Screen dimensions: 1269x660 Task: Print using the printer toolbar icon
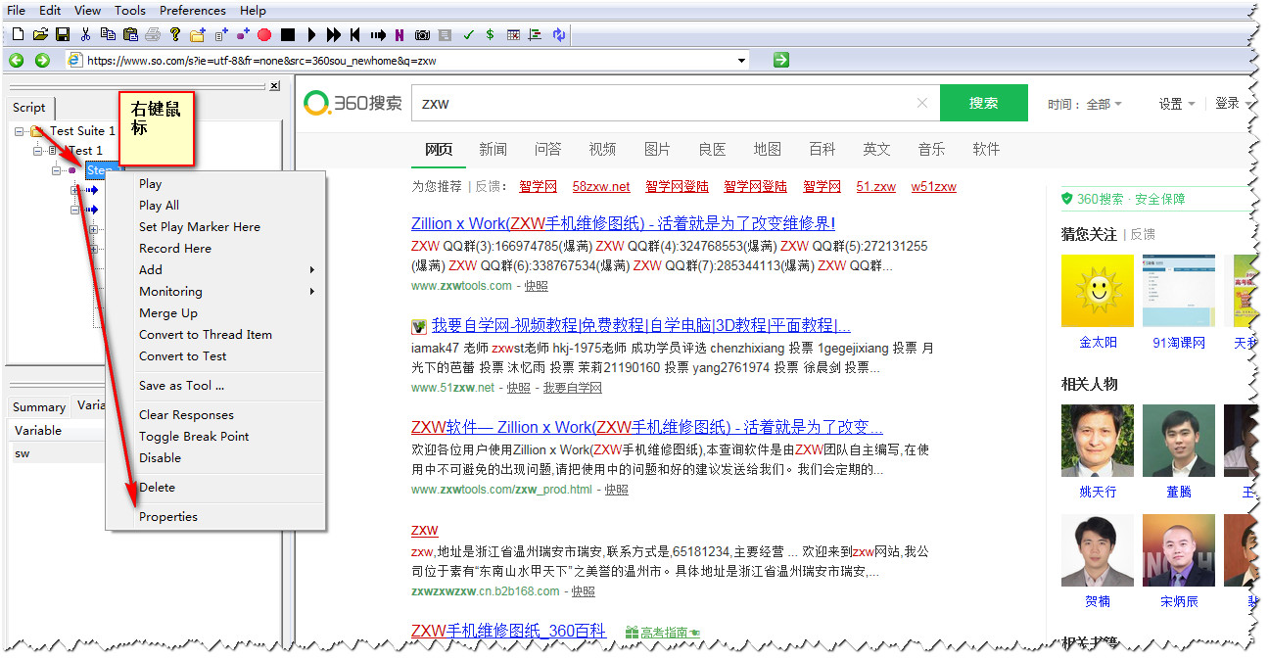(153, 34)
